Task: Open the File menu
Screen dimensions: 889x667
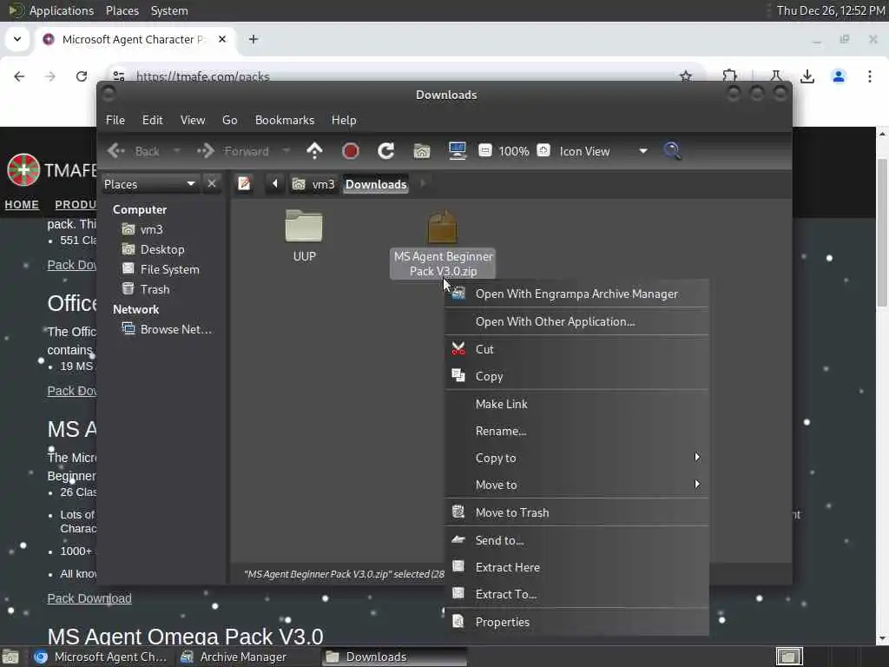Action: 115,120
